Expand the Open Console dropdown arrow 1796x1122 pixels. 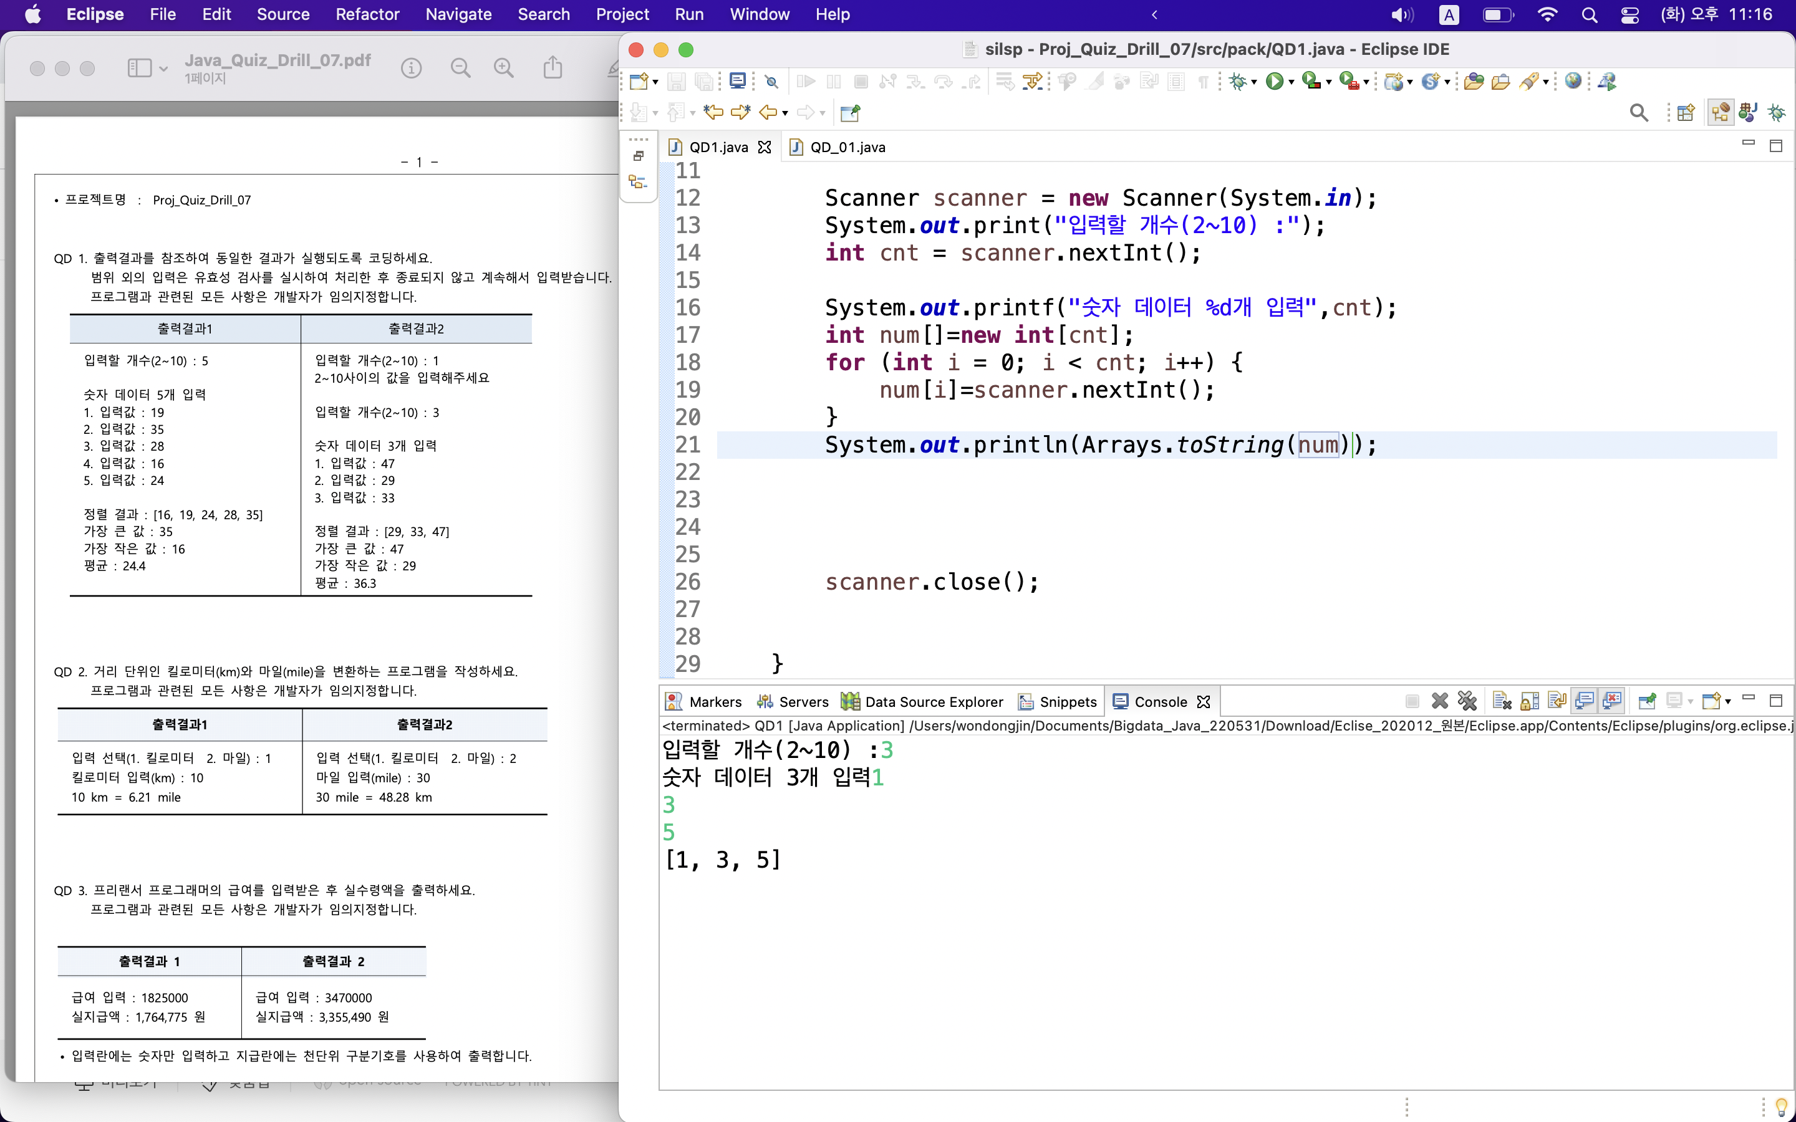click(1729, 701)
